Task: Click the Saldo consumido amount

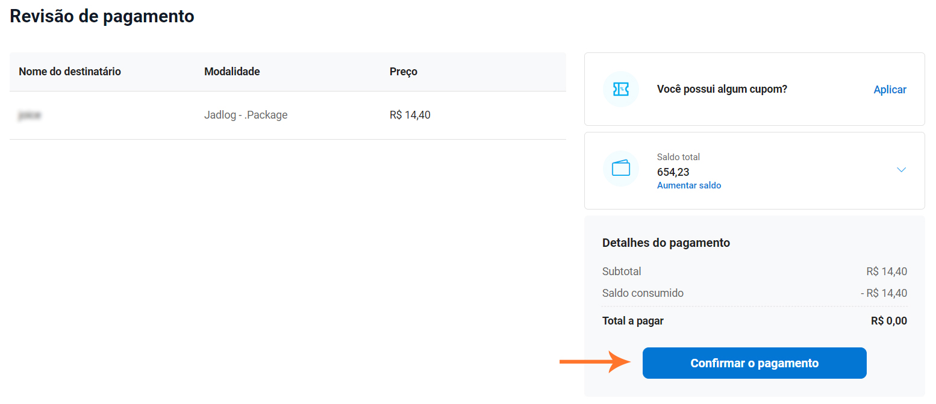Action: [x=883, y=294]
